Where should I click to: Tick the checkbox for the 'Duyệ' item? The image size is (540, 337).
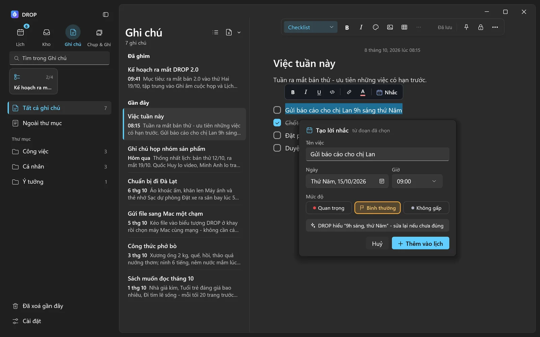(277, 148)
